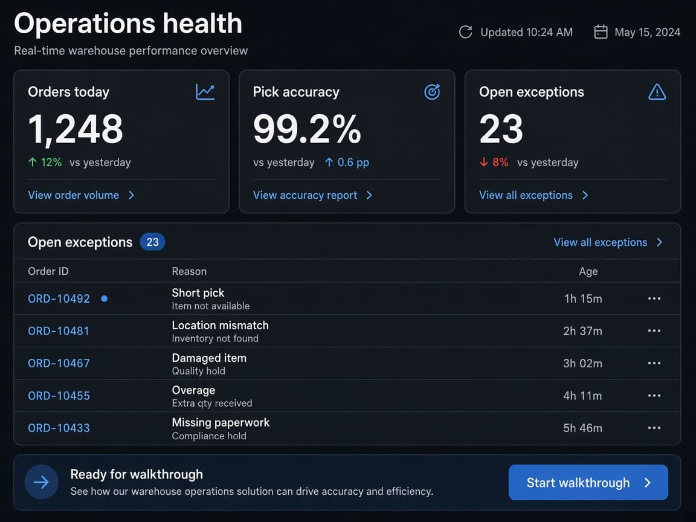The width and height of the screenshot is (696, 522).
Task: Select the Location mismatch reason text
Action: pos(220,326)
